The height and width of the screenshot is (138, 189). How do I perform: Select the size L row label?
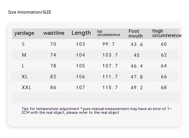pos(23,66)
